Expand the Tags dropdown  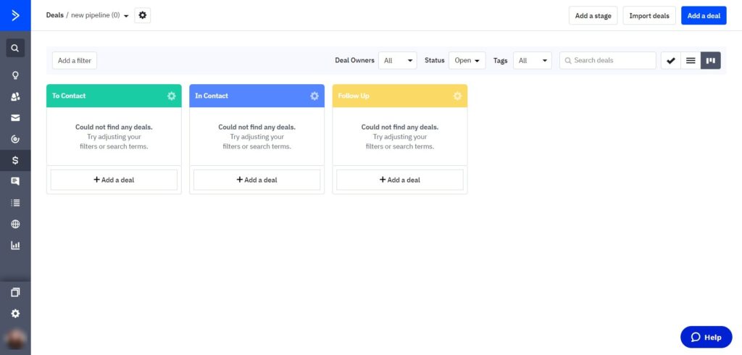pyautogui.click(x=533, y=61)
